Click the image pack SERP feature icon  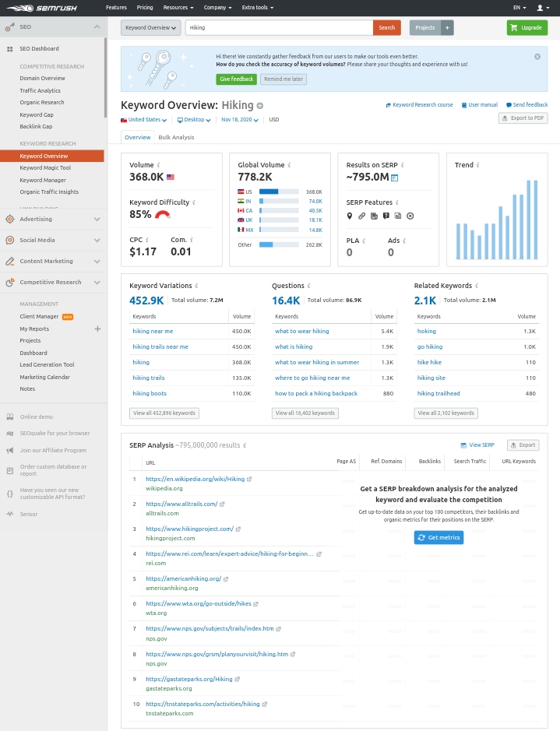[398, 216]
